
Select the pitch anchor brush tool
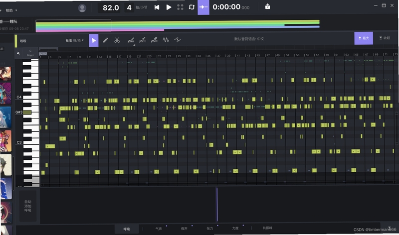click(143, 40)
